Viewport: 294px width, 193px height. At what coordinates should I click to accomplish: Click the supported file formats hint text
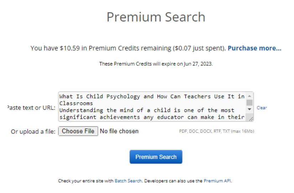click(216, 131)
